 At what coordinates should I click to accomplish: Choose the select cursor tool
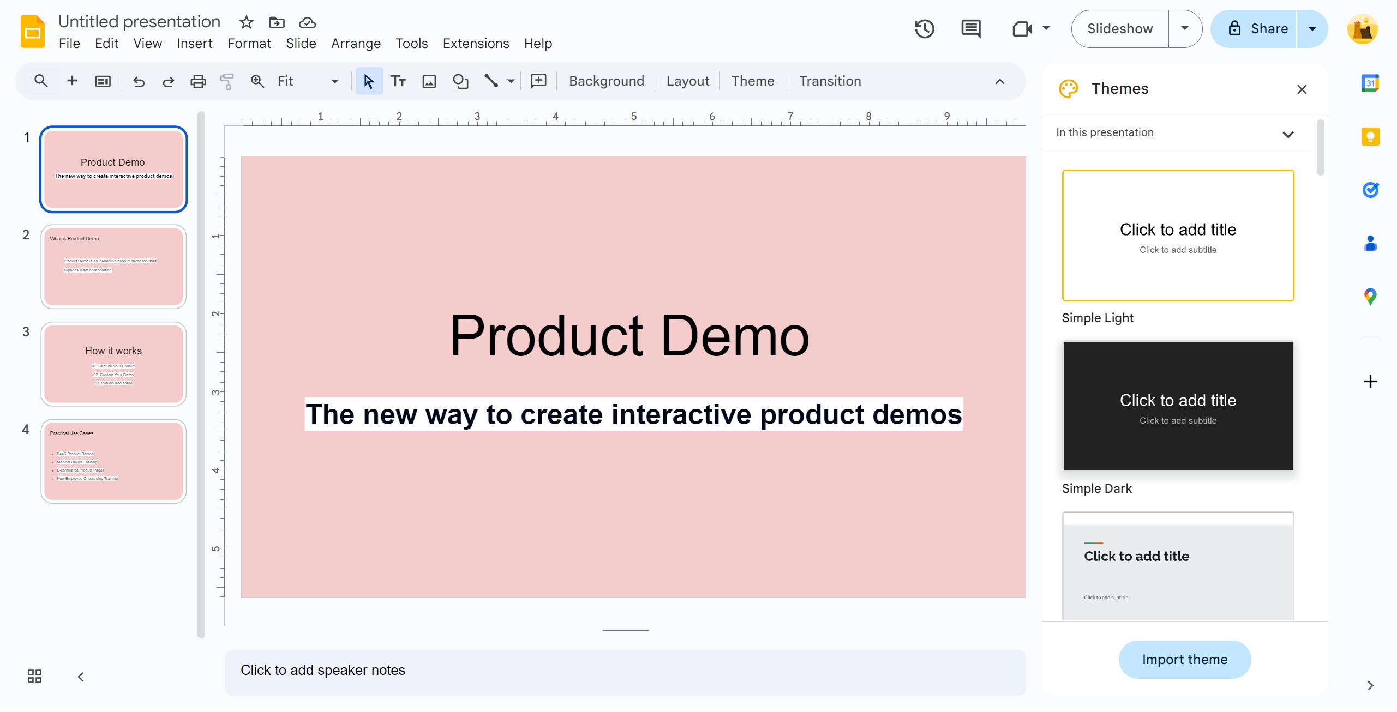(369, 81)
